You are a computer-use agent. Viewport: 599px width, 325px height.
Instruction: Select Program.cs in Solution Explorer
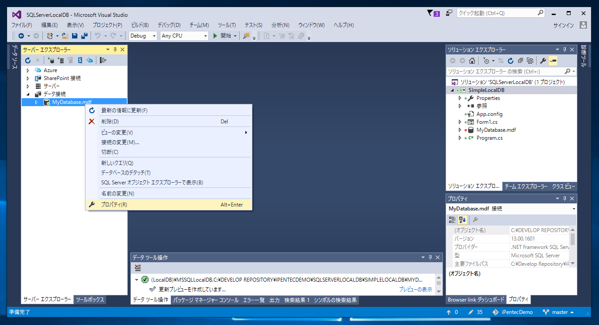coord(489,138)
